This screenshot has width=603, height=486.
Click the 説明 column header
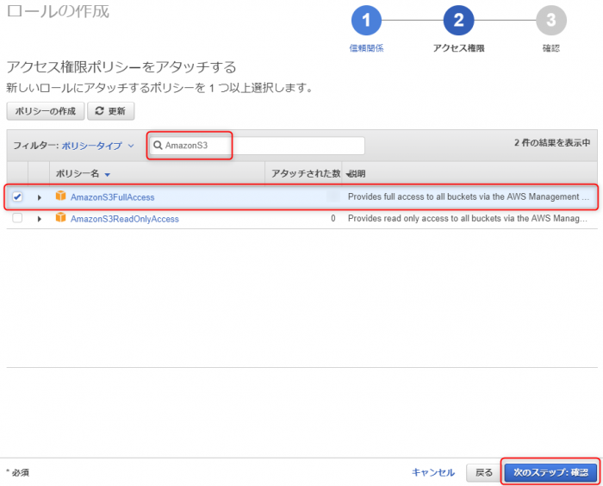click(x=357, y=174)
